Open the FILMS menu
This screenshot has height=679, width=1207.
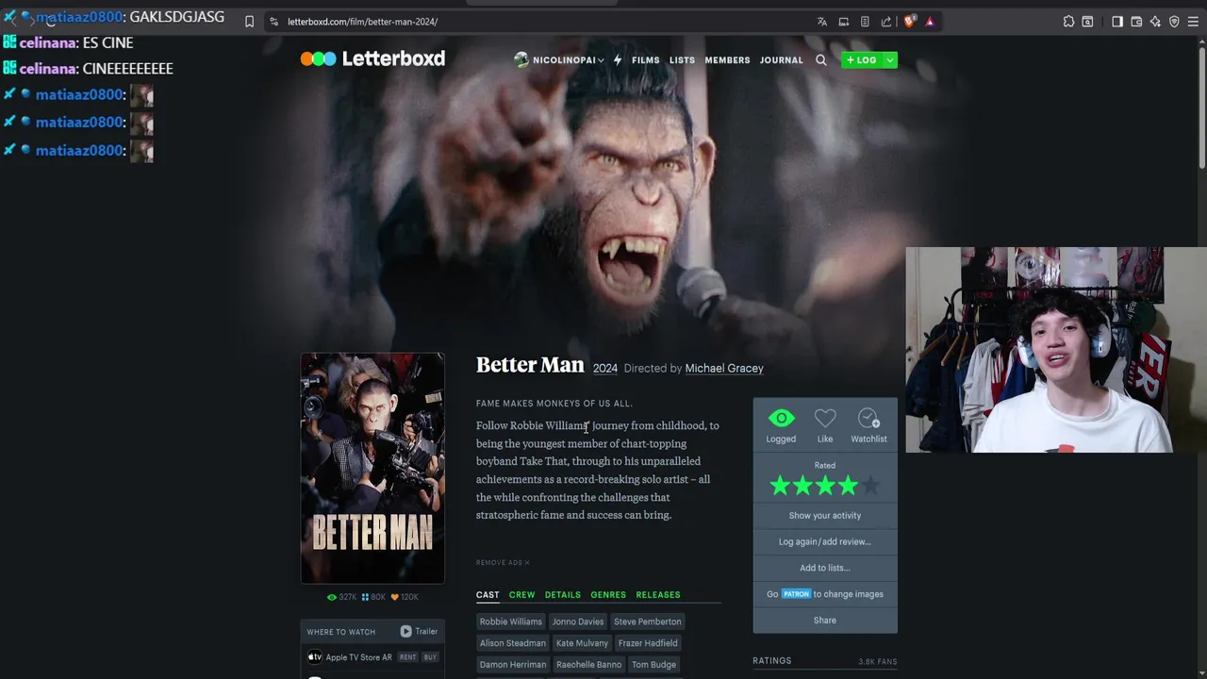pos(646,60)
